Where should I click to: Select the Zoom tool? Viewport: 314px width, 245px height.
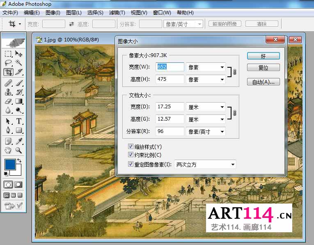pyautogui.click(x=18, y=150)
